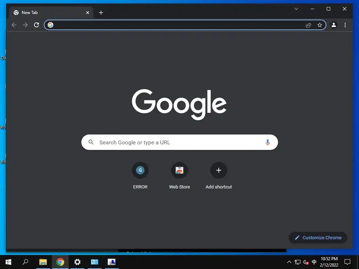Image resolution: width=359 pixels, height=269 pixels.
Task: Open the clock showing 10:52 PM
Action: coord(329,262)
